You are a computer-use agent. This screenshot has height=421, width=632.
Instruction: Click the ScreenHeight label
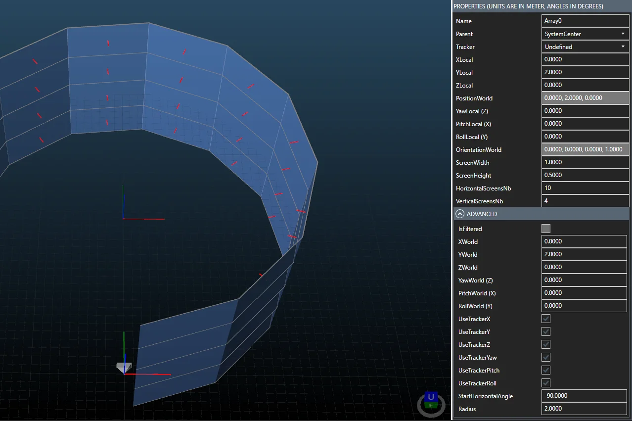coord(474,176)
